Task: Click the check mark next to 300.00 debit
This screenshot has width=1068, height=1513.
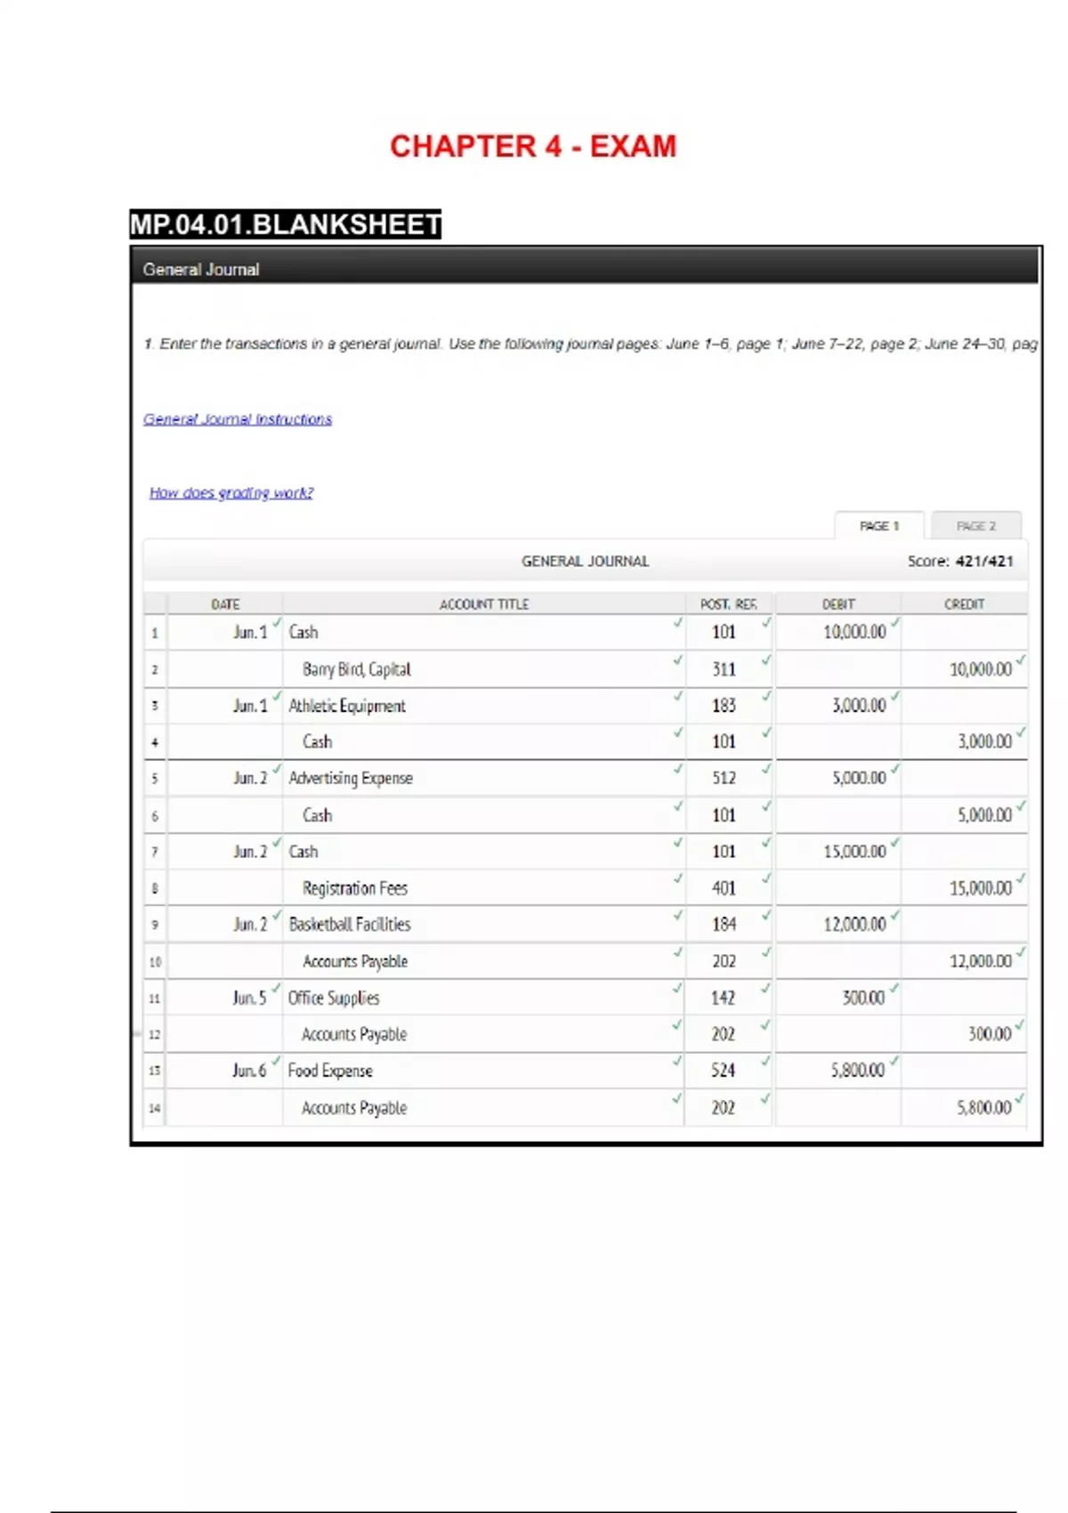Action: pos(894,988)
